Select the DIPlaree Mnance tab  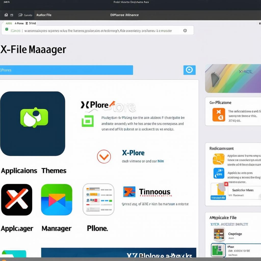[124, 15]
